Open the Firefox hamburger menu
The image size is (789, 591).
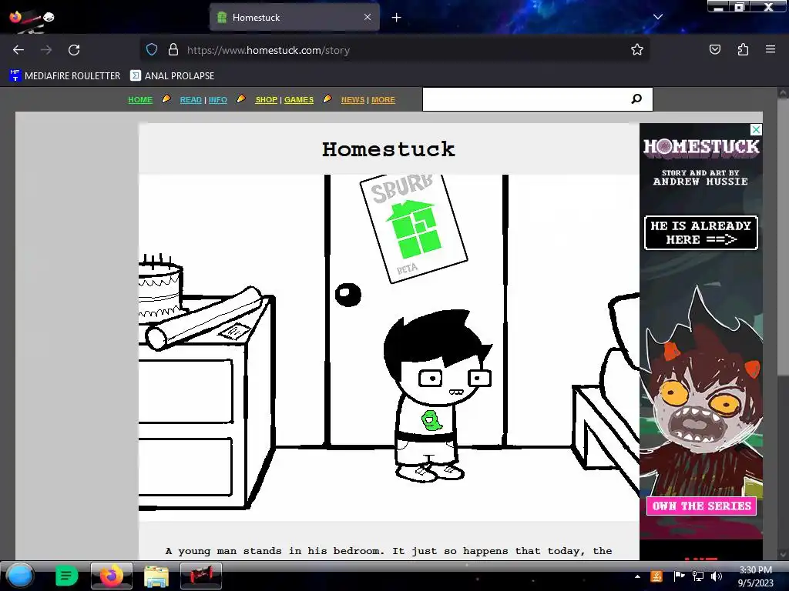[x=771, y=50]
